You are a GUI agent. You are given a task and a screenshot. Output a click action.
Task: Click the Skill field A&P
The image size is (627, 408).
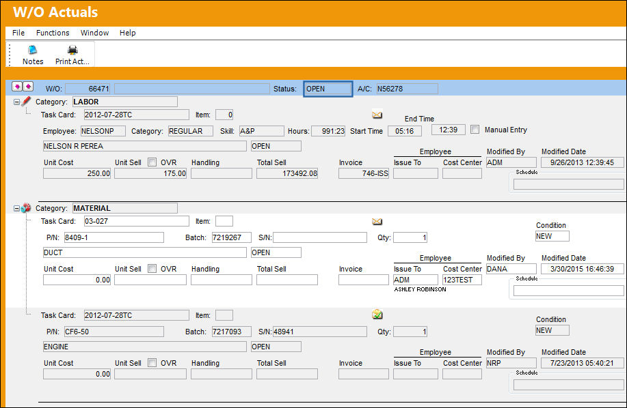(x=261, y=131)
